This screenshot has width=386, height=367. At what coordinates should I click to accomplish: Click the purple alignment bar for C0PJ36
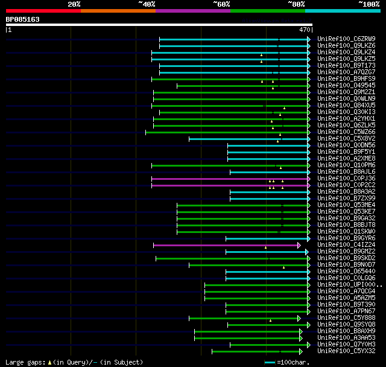tap(230, 179)
